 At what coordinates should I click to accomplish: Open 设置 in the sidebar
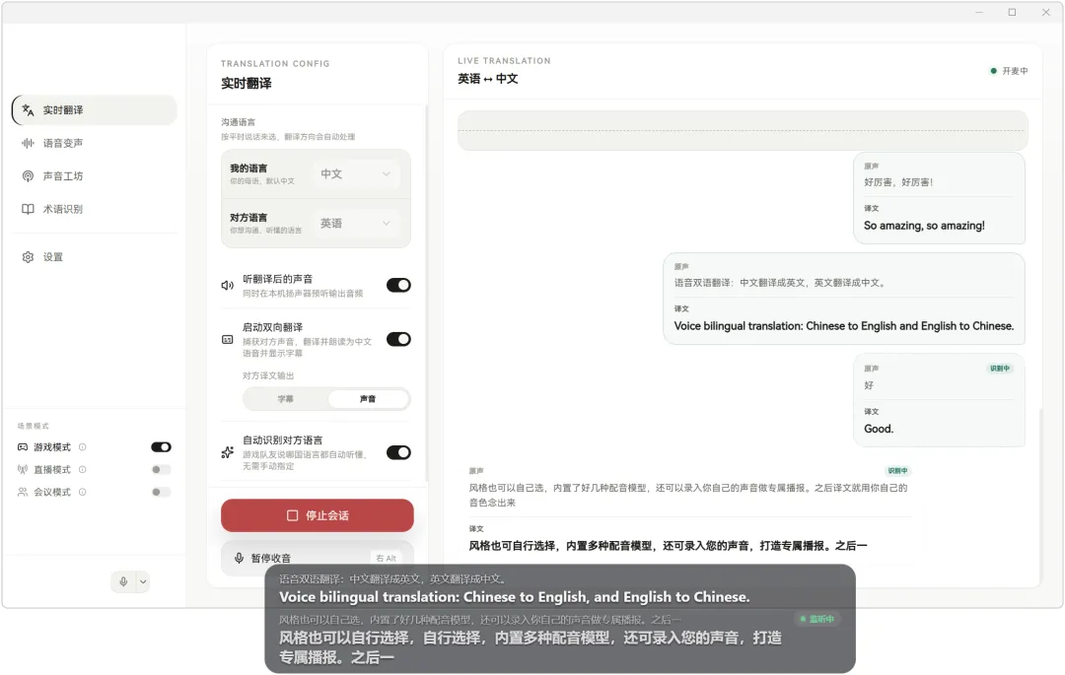click(x=95, y=257)
